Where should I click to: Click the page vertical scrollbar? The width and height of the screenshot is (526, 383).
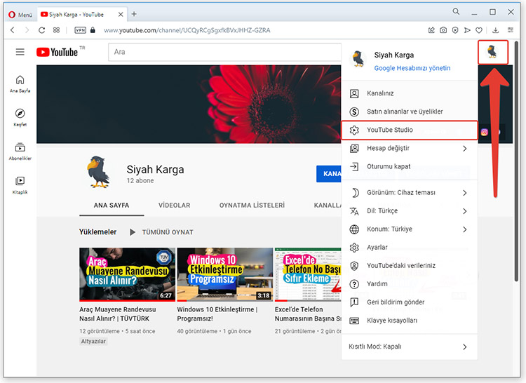(517, 161)
